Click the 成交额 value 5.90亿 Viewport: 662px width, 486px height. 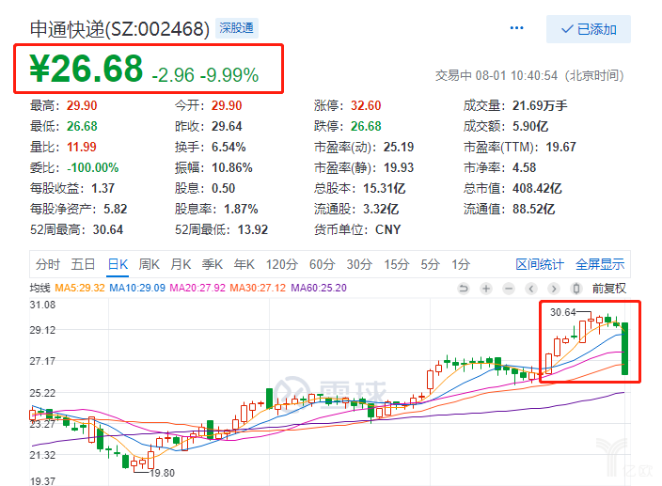(530, 126)
